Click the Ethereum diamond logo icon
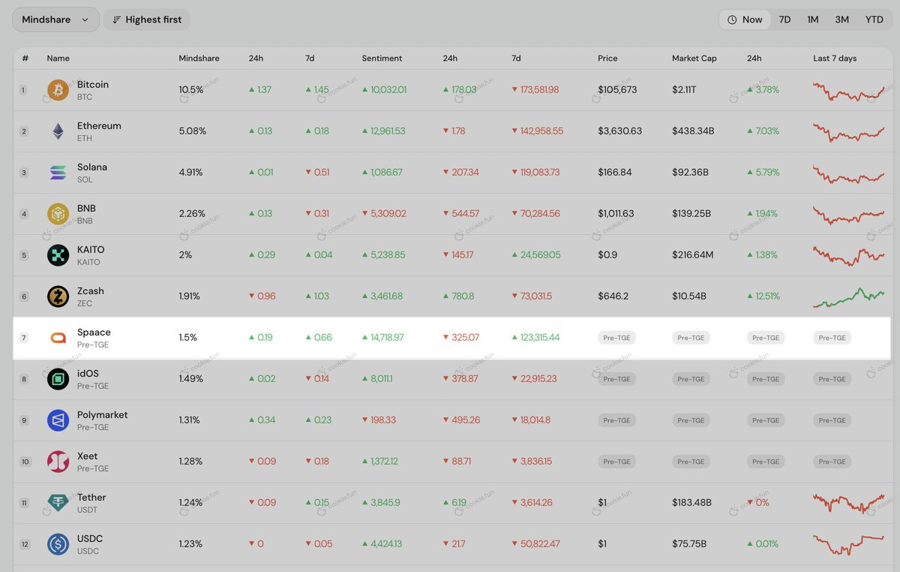This screenshot has width=900, height=572. (58, 131)
